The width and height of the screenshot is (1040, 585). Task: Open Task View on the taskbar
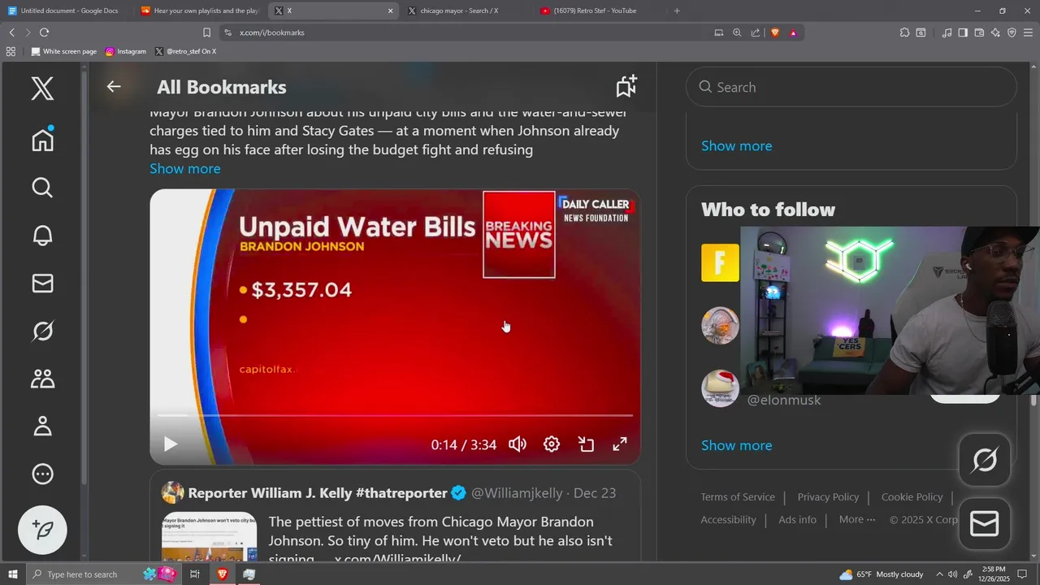195,574
